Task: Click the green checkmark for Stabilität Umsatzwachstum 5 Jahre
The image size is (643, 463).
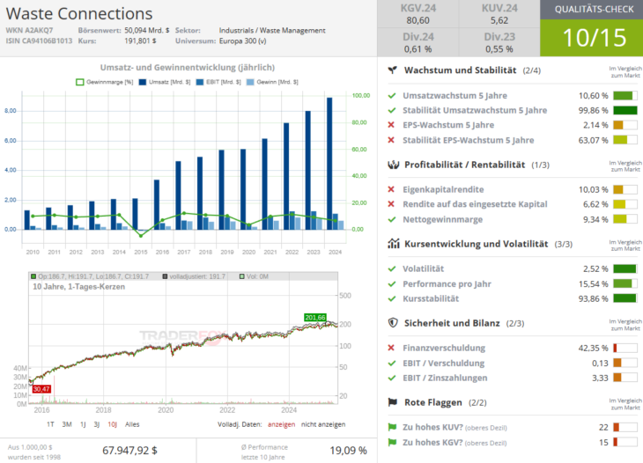Action: point(392,111)
